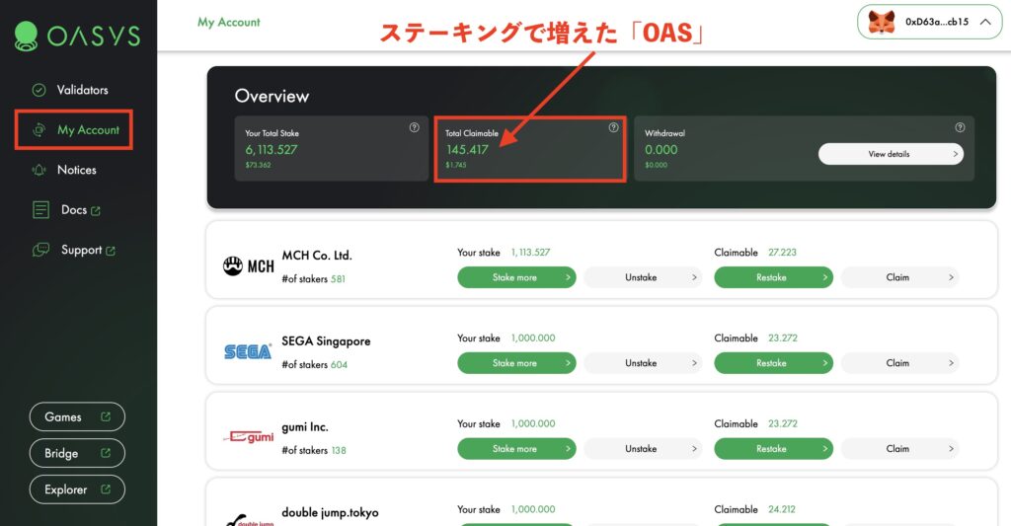Stake more with SEGA Singapore
This screenshot has width=1011, height=526.
pyautogui.click(x=515, y=363)
